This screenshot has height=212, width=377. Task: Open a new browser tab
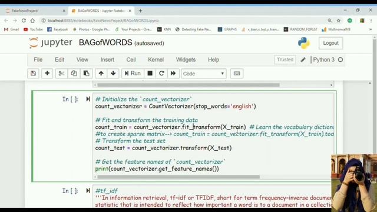(140, 11)
